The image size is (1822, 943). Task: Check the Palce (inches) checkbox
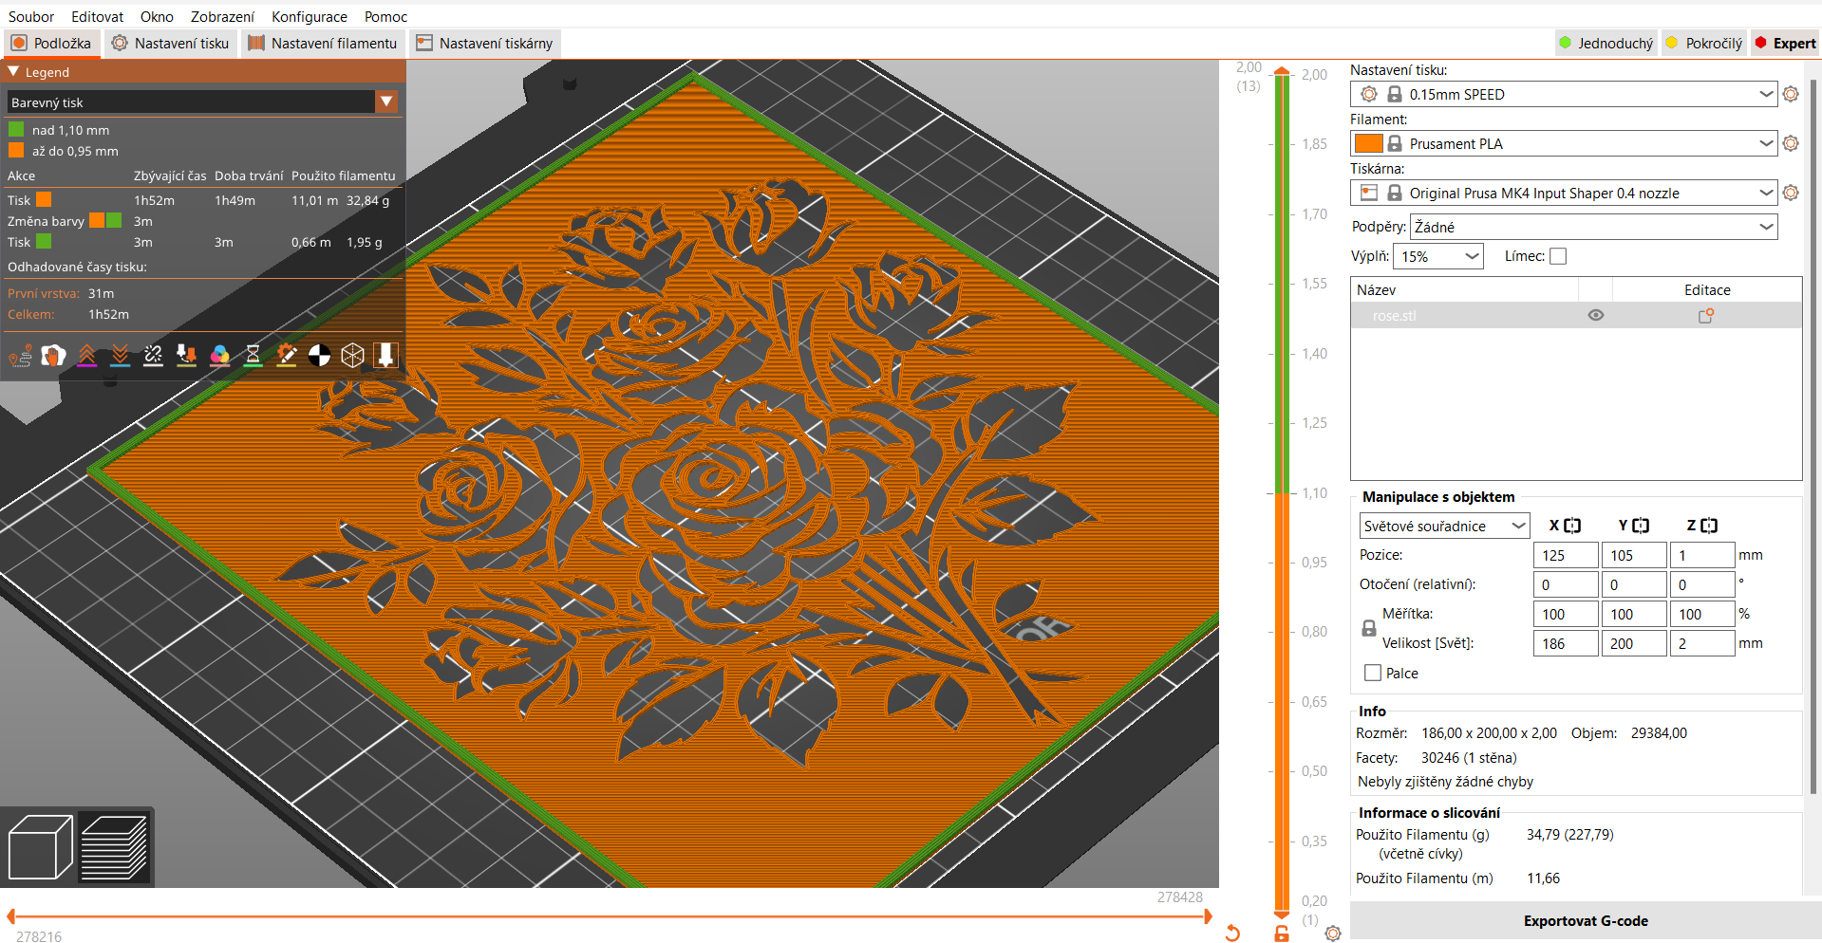[x=1372, y=674]
